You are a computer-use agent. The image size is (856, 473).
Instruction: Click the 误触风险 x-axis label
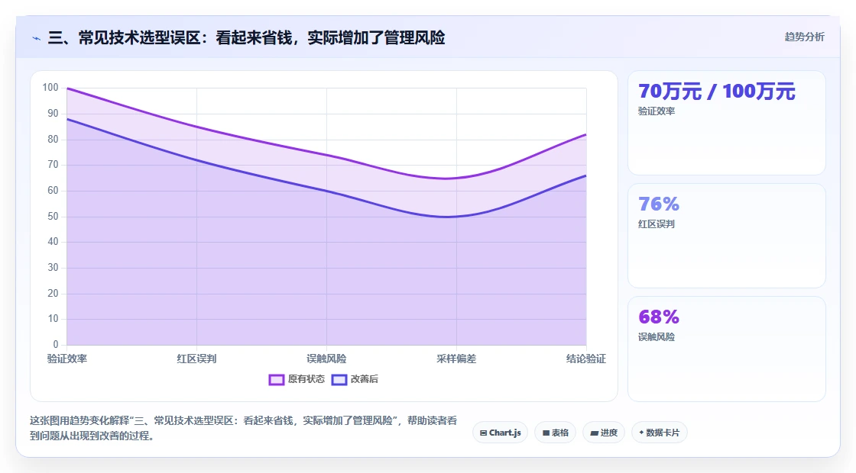coord(326,359)
